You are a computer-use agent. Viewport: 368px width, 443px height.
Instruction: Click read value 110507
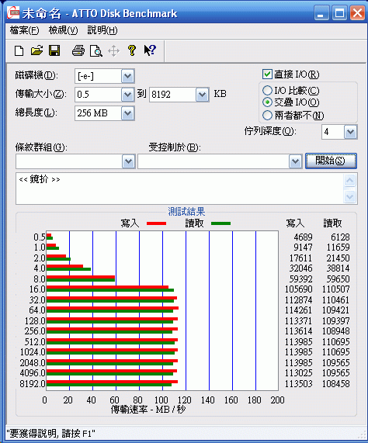pos(335,289)
